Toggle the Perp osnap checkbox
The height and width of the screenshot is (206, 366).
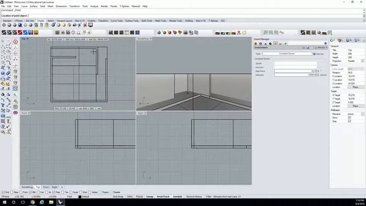pyautogui.click(x=54, y=192)
